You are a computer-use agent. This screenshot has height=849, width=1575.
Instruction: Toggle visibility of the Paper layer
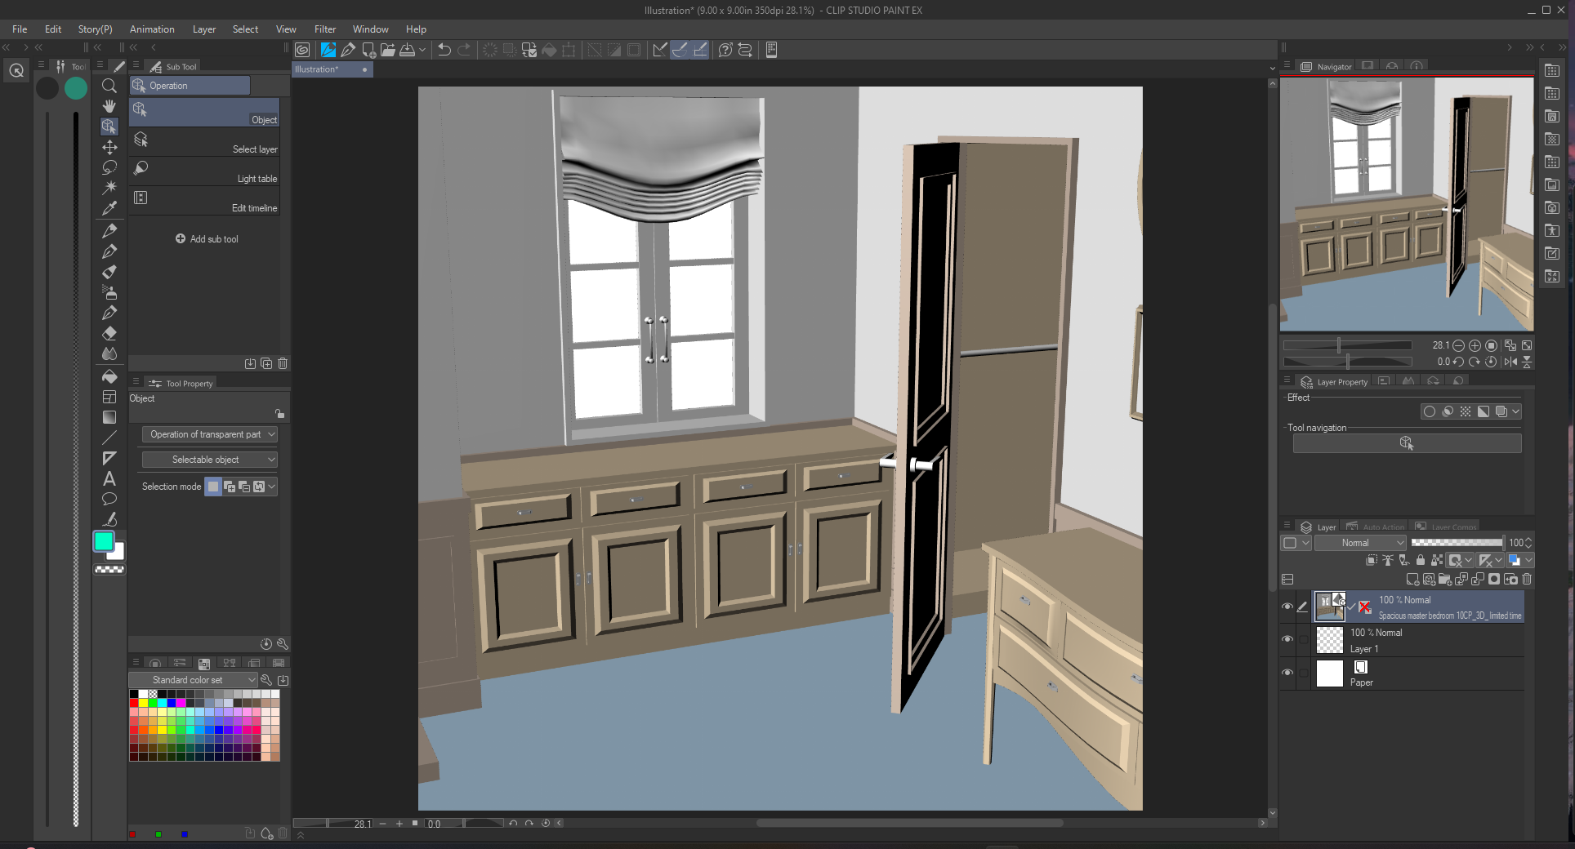pos(1287,673)
